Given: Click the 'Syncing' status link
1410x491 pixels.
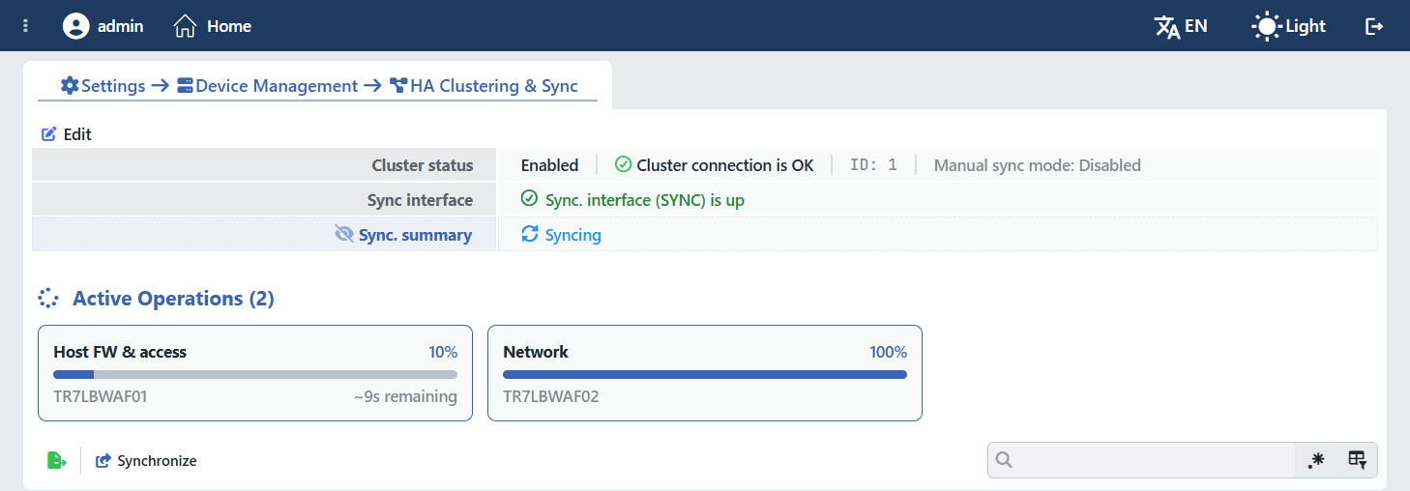Looking at the screenshot, I should click(x=573, y=235).
